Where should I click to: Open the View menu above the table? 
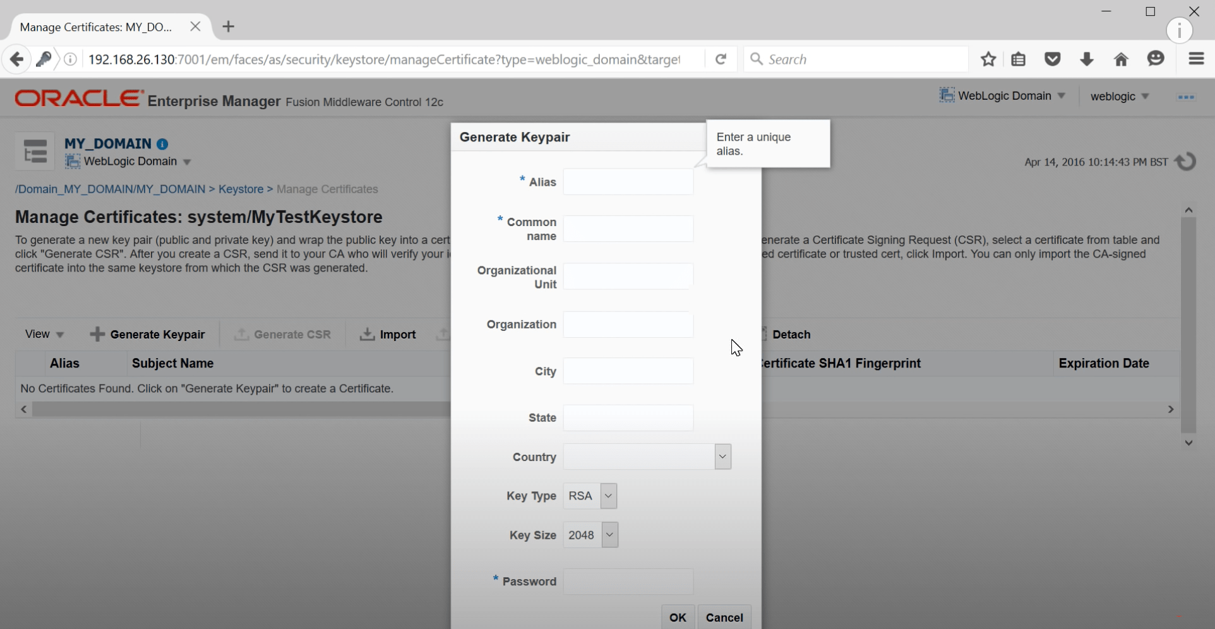click(x=43, y=334)
